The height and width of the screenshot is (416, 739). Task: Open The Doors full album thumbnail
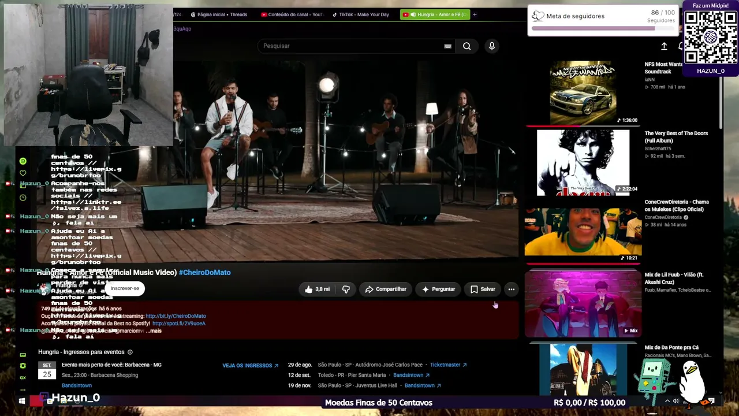coord(583,162)
